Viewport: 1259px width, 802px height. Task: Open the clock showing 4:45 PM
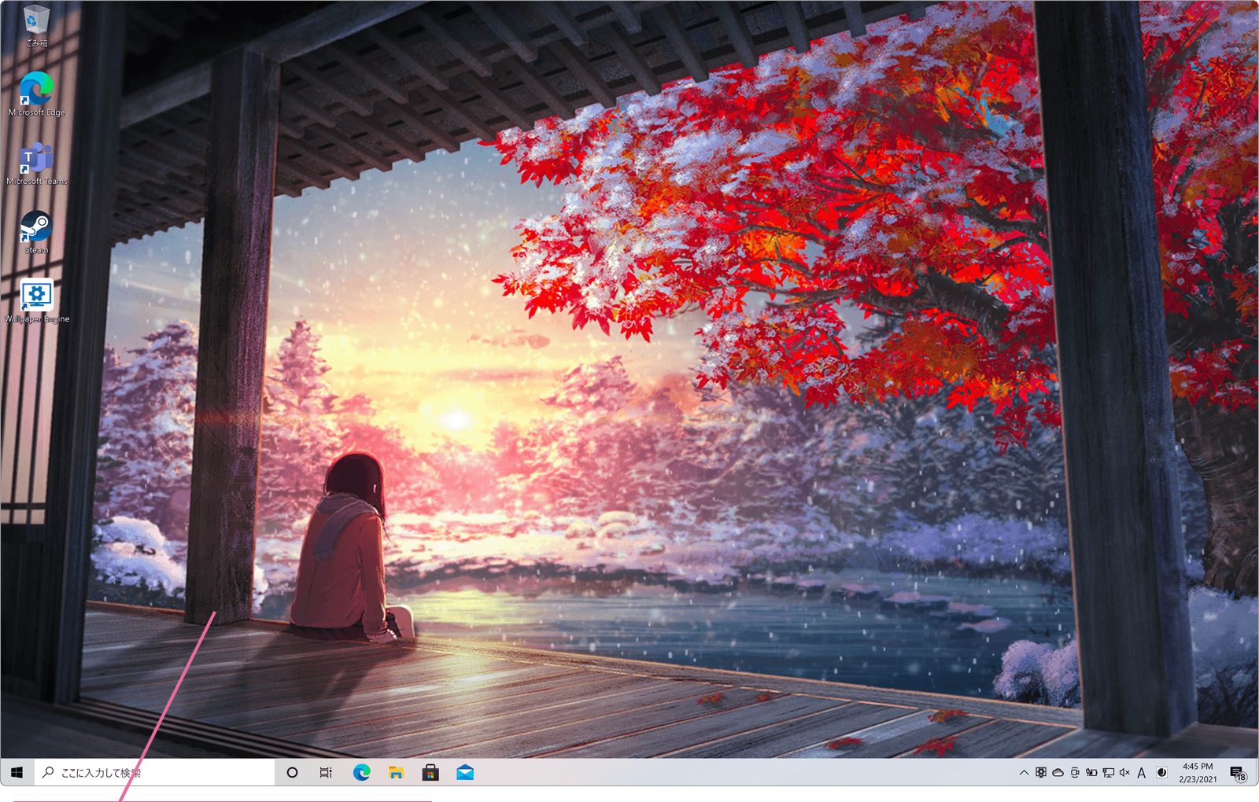click(1198, 772)
